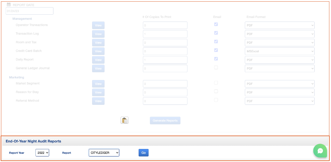The height and width of the screenshot is (162, 331).
Task: Change Transaction Log email format dropdown
Action: (280, 34)
